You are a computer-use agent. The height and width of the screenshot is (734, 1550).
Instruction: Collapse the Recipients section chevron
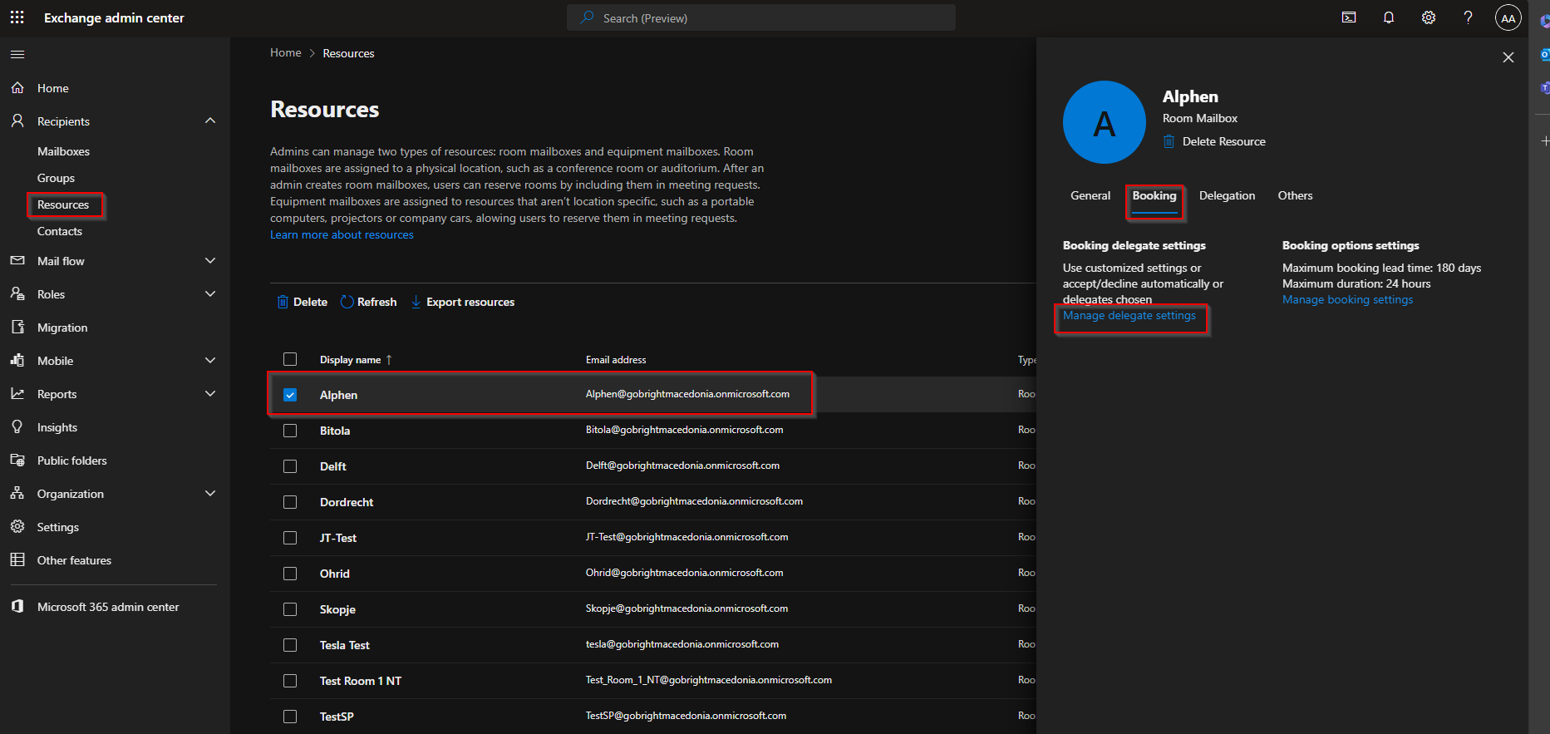(x=210, y=121)
